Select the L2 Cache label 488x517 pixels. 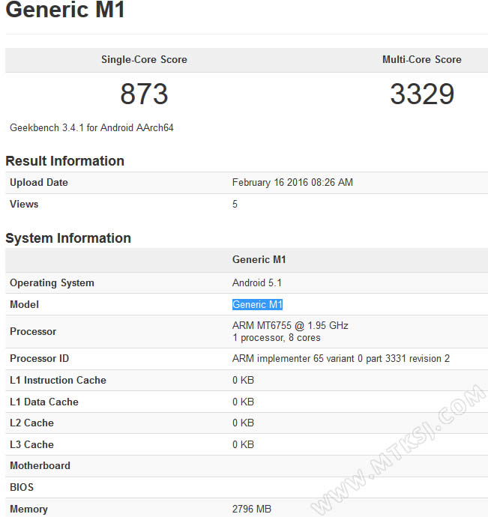tap(31, 423)
